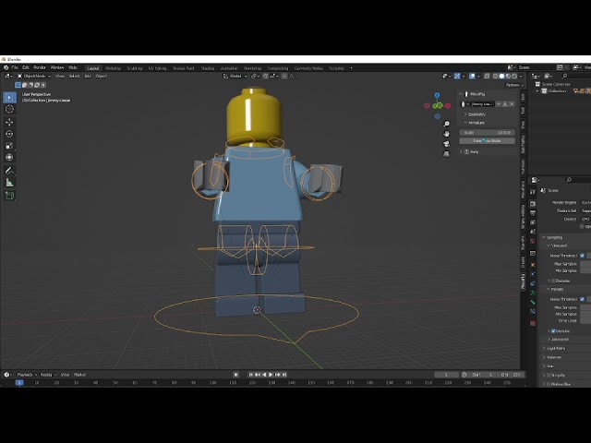
Task: Switch to the Animation workspace tab
Action: click(229, 68)
